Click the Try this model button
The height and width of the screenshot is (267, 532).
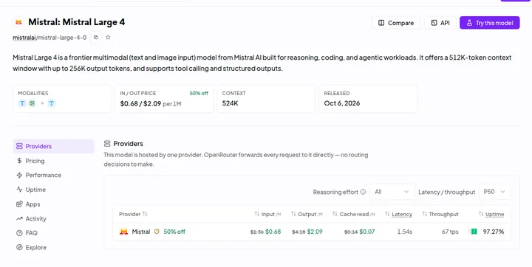pos(490,23)
